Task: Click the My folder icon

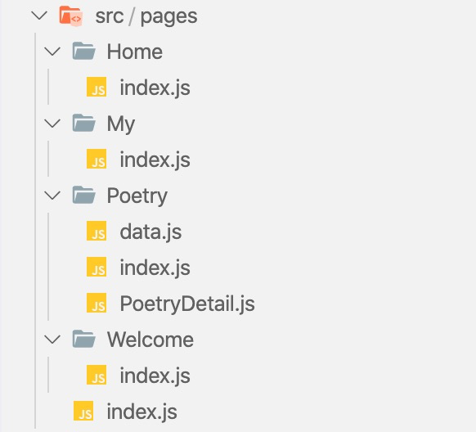Action: (x=83, y=123)
